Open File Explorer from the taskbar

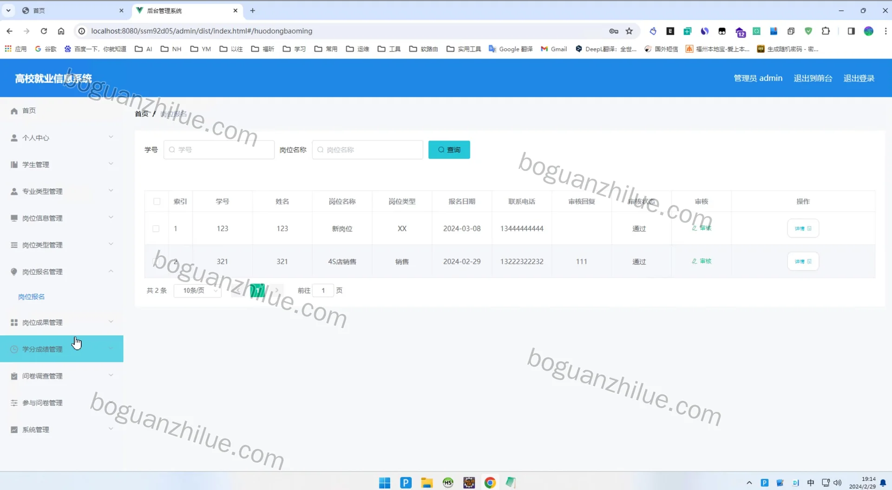point(426,483)
